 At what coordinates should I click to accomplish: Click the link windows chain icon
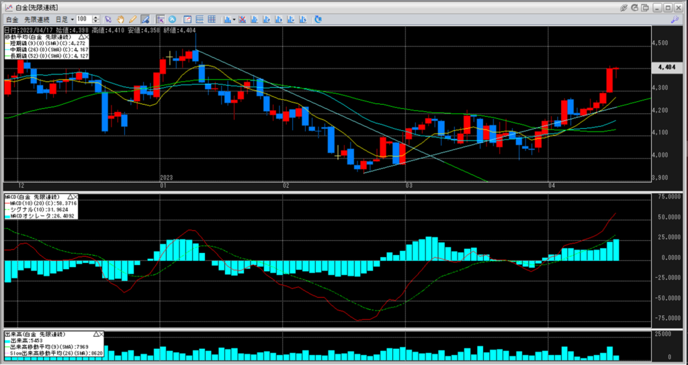tap(623, 7)
